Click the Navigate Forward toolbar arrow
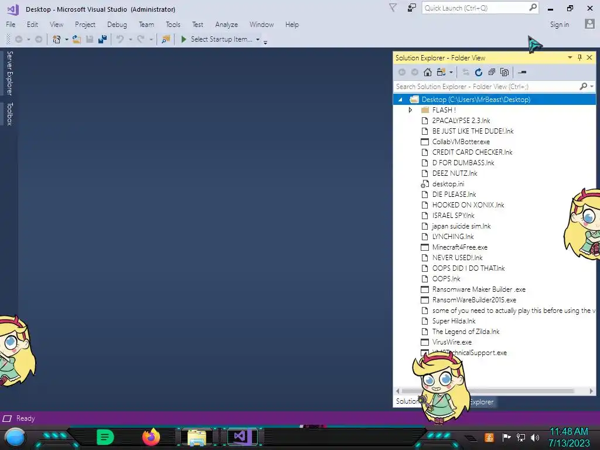The width and height of the screenshot is (600, 450). click(38, 39)
